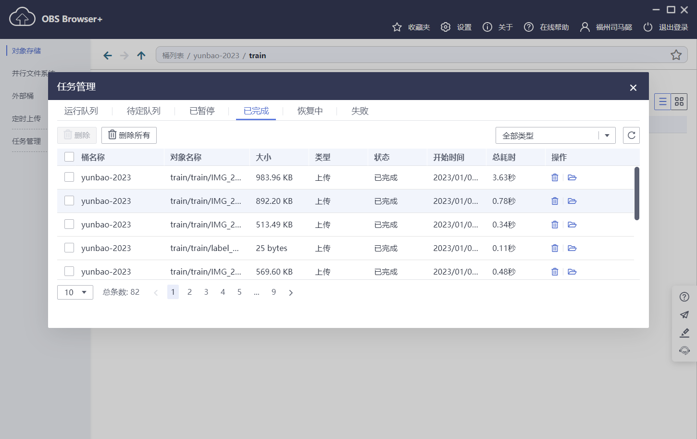Bookmark current path with star icon
Image resolution: width=697 pixels, height=439 pixels.
(676, 55)
